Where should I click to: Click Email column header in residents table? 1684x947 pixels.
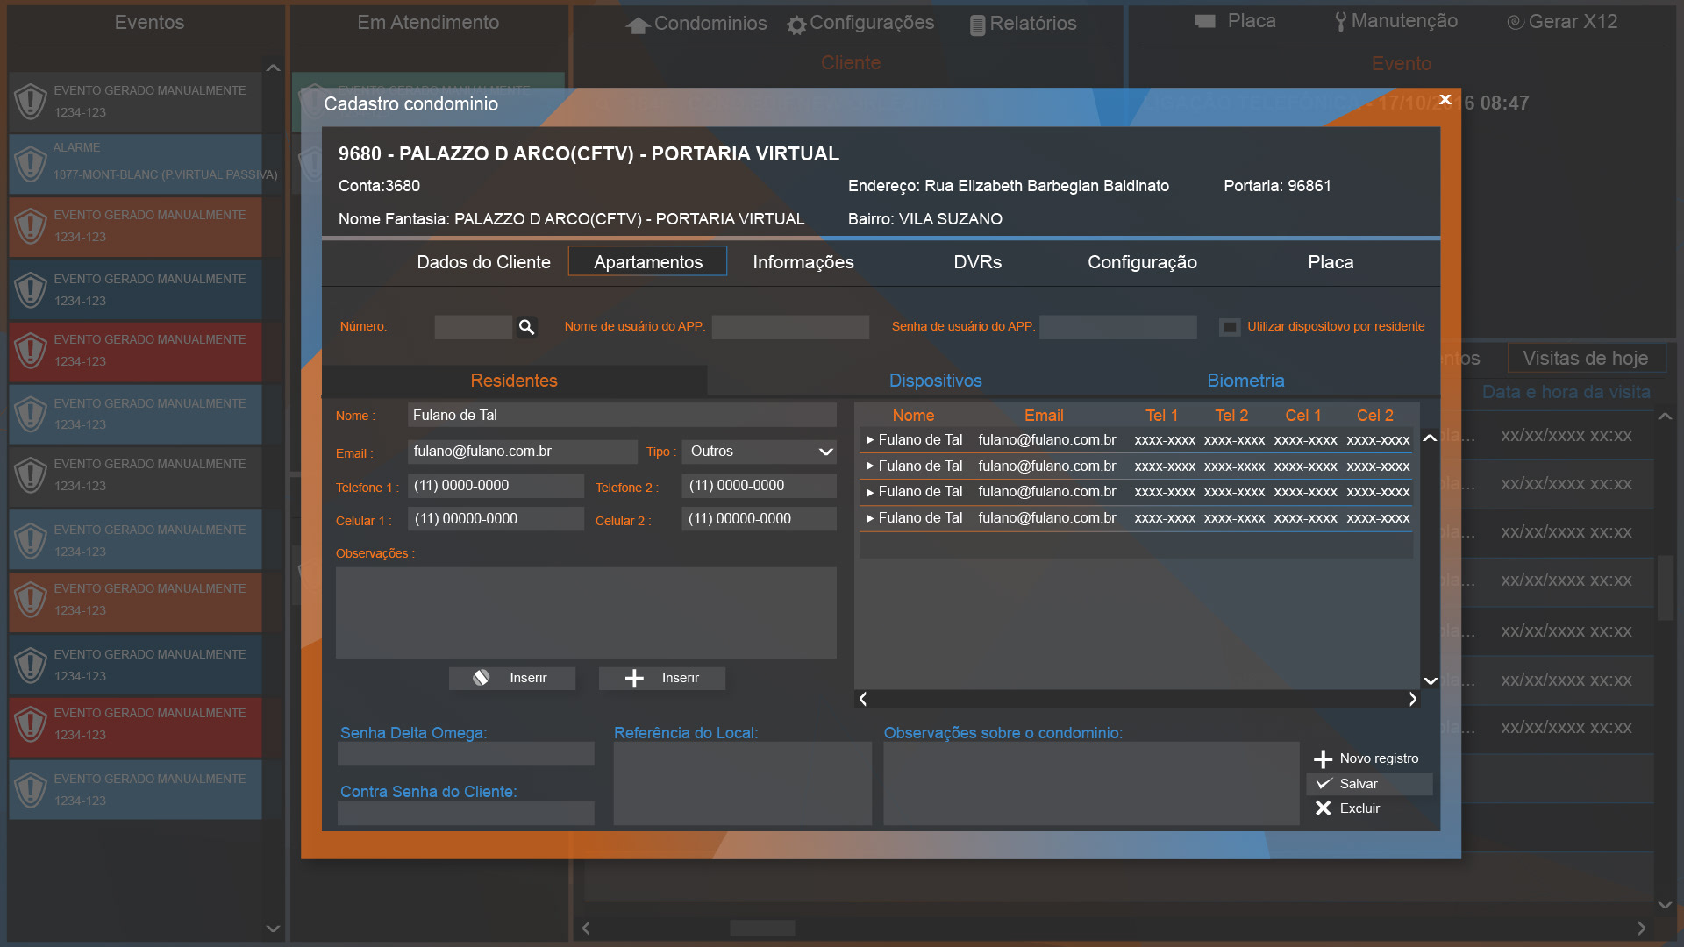[1044, 416]
